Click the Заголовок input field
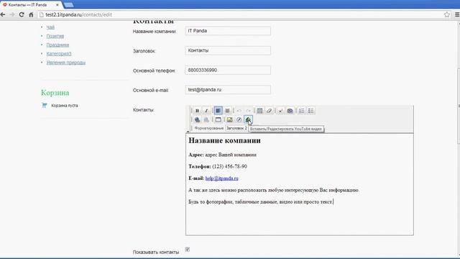The height and width of the screenshot is (259, 460). [228, 50]
